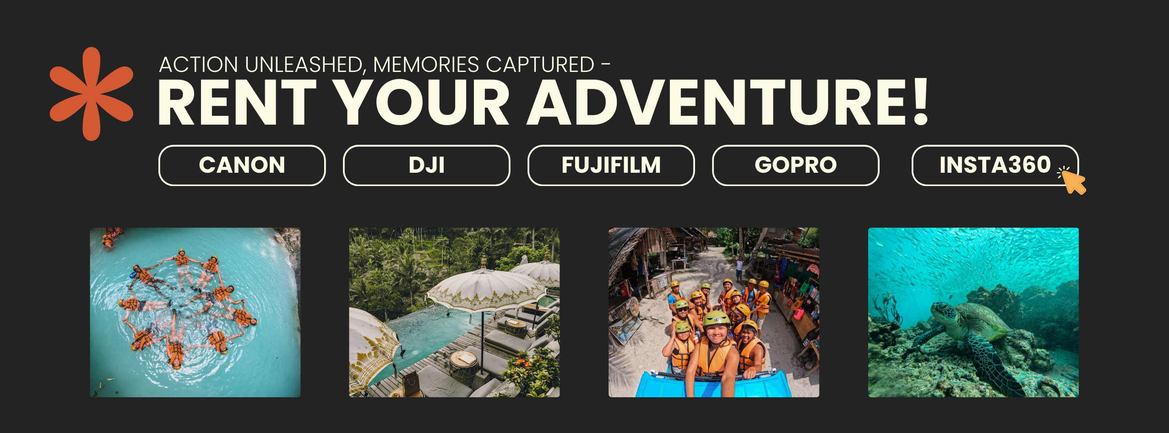This screenshot has height=433, width=1169.
Task: Click the RENT YOUR ADVENTURE headline
Action: 543,102
